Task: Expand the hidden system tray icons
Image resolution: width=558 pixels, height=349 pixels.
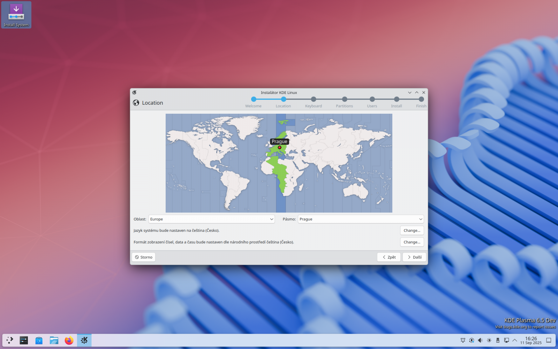Action: coord(515,340)
